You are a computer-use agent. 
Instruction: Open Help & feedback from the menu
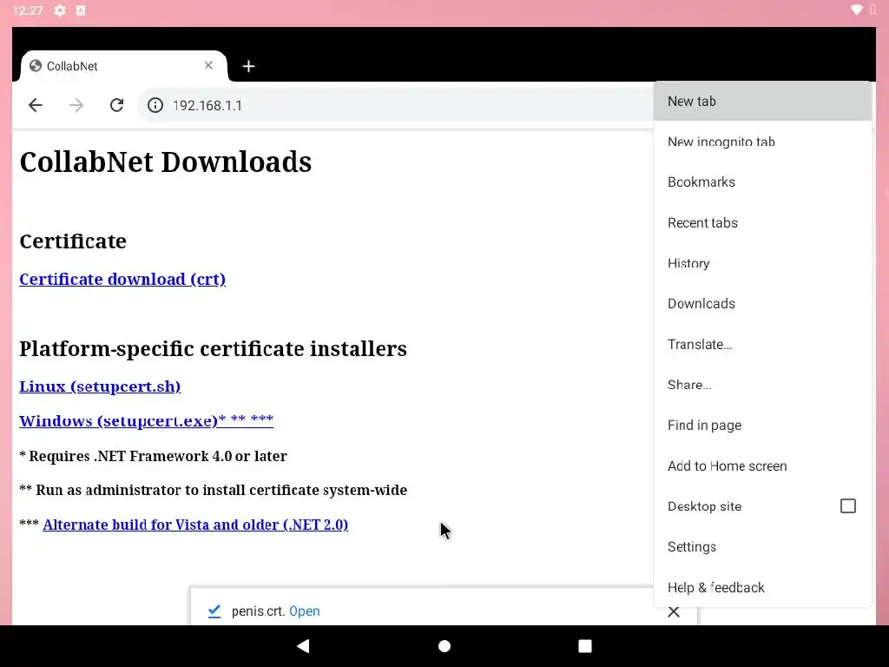point(762,587)
